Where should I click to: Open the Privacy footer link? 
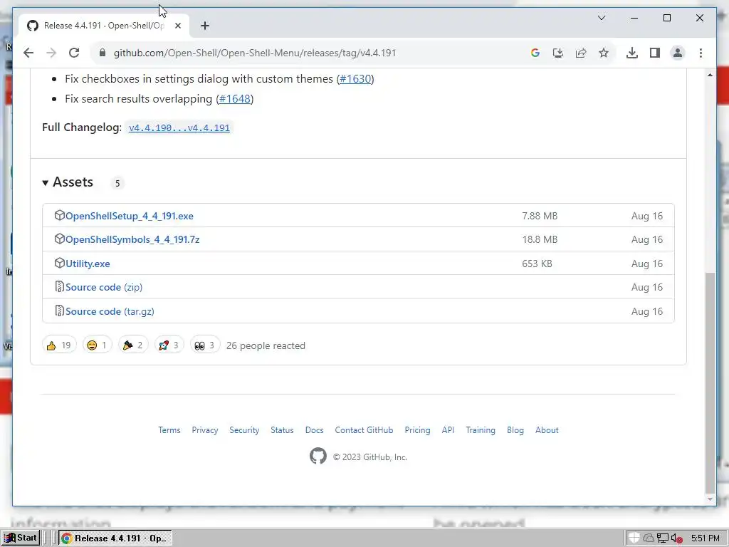pyautogui.click(x=204, y=430)
